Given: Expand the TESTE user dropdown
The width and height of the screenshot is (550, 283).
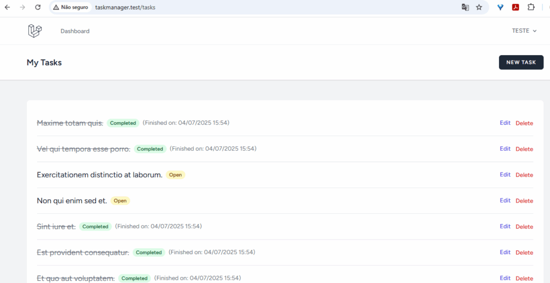Looking at the screenshot, I should click(x=524, y=31).
